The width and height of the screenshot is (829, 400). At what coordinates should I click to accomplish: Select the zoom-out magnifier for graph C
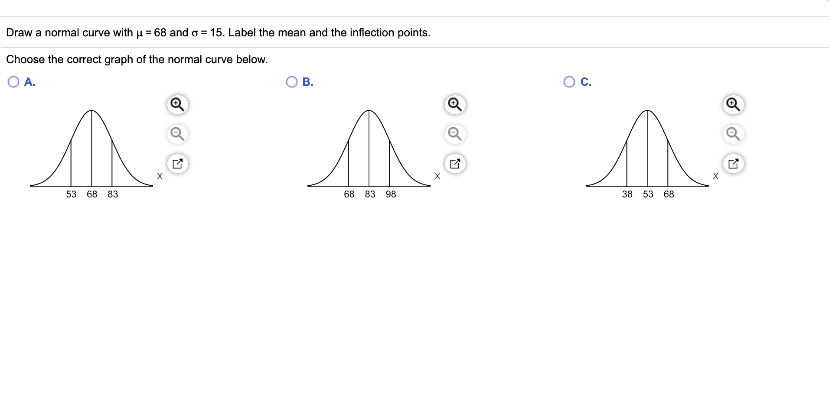pyautogui.click(x=733, y=134)
